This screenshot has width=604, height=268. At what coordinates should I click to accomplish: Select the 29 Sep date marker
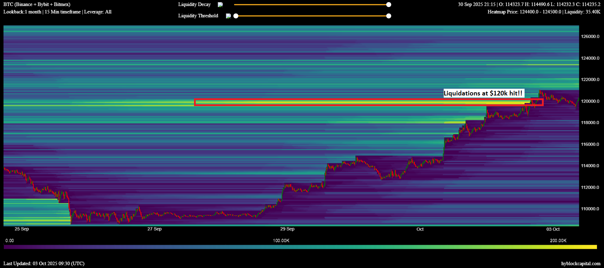[287, 229]
